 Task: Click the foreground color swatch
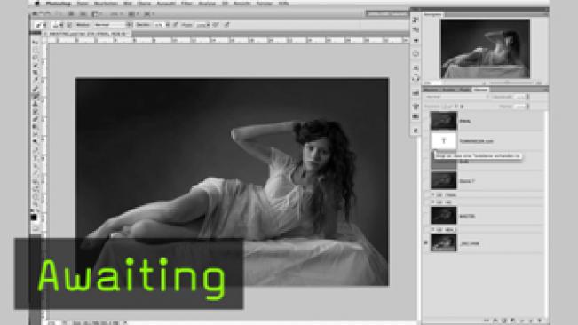coord(34,218)
